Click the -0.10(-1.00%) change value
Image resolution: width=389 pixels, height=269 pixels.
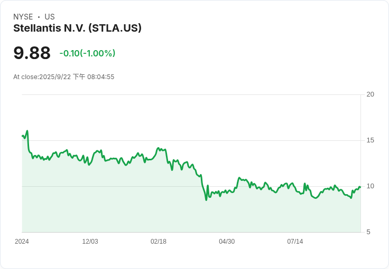point(87,53)
